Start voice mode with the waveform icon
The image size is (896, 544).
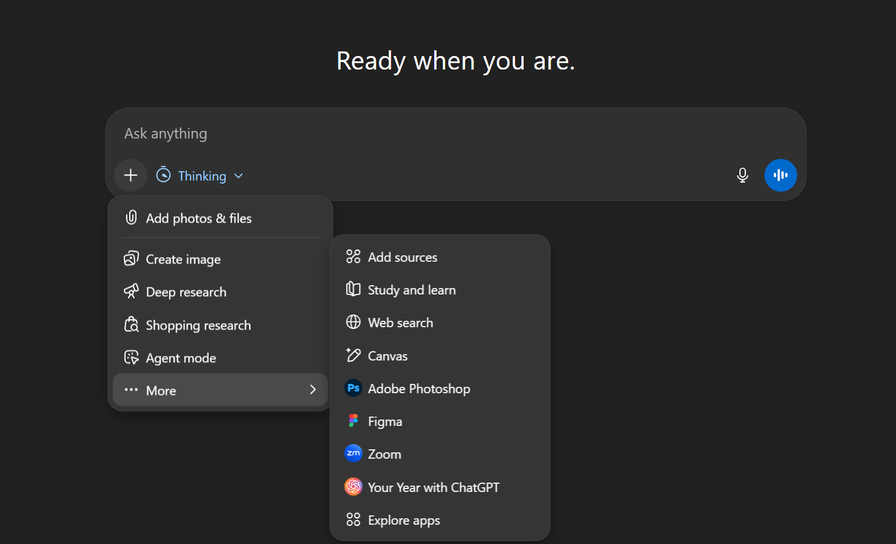pos(780,175)
